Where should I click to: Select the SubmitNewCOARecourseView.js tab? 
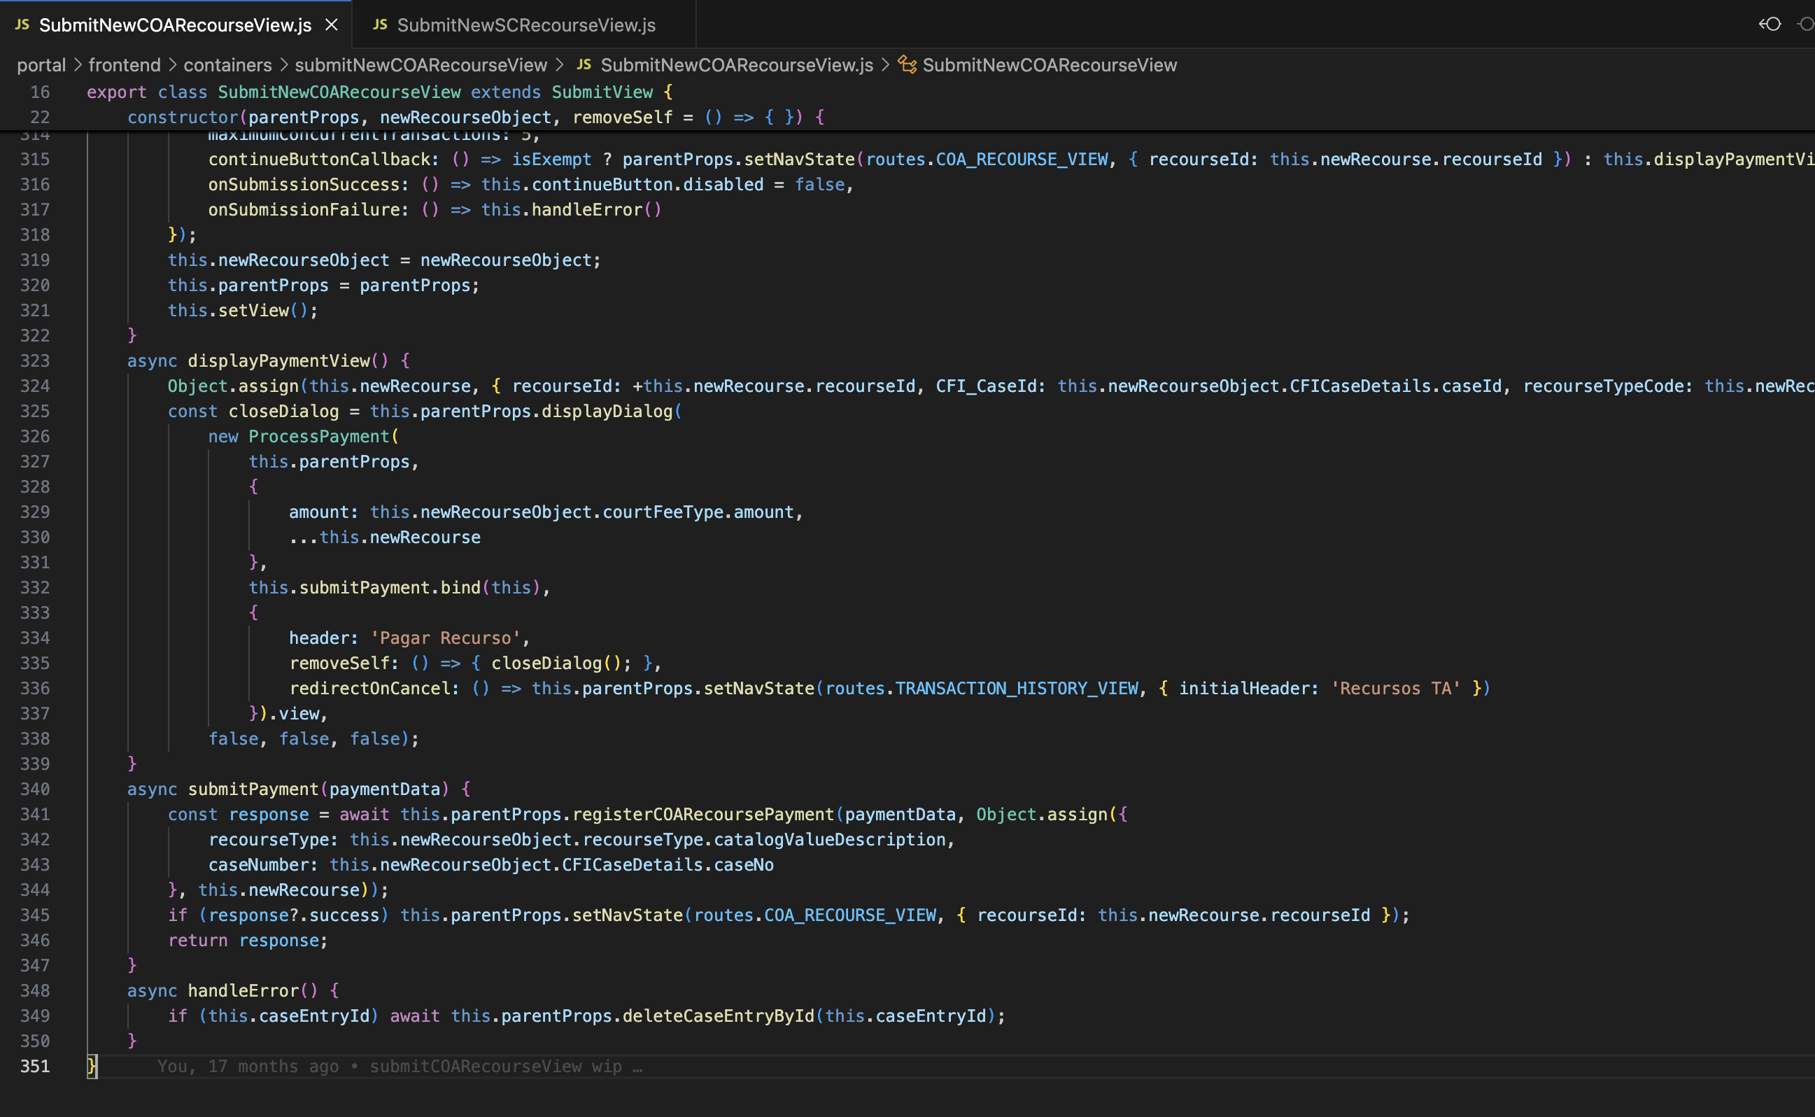pos(175,25)
